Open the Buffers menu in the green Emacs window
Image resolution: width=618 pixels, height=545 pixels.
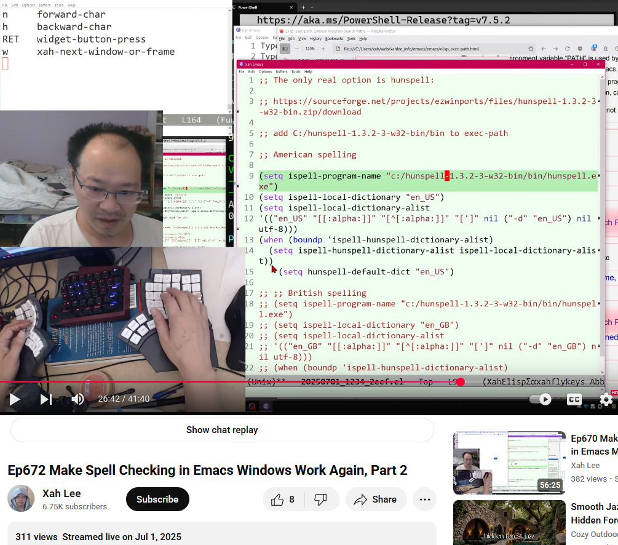[x=282, y=72]
